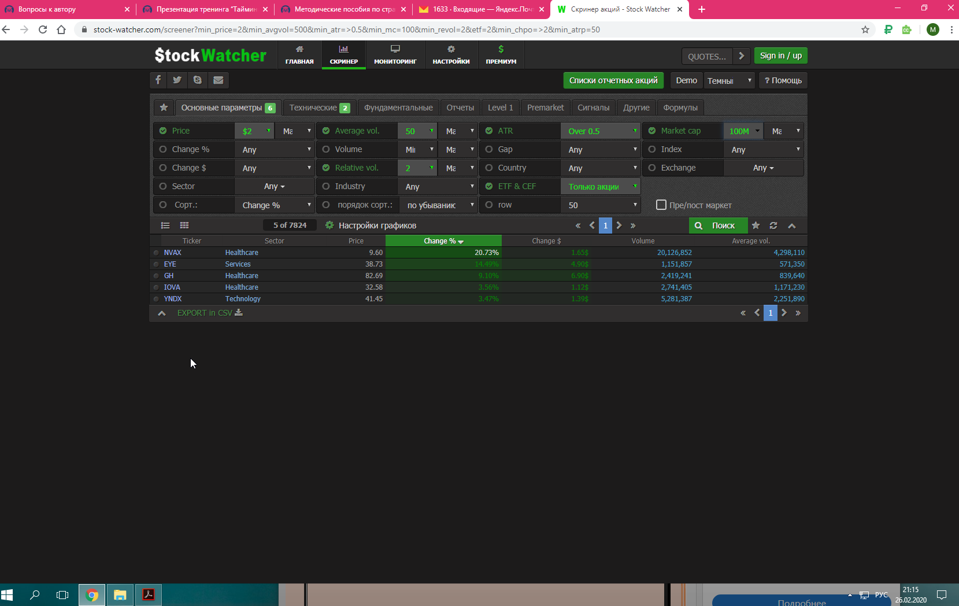The image size is (959, 606).
Task: Open Country Any dropdown
Action: (x=601, y=168)
